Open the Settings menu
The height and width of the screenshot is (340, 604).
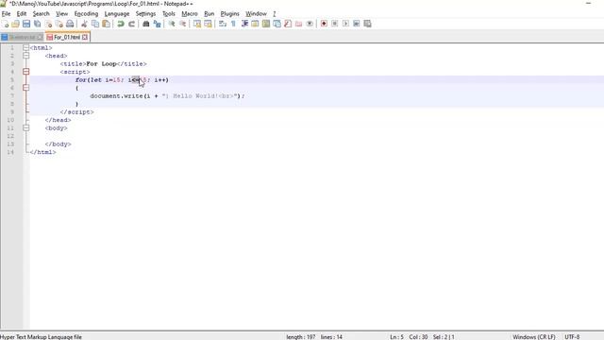tap(145, 13)
